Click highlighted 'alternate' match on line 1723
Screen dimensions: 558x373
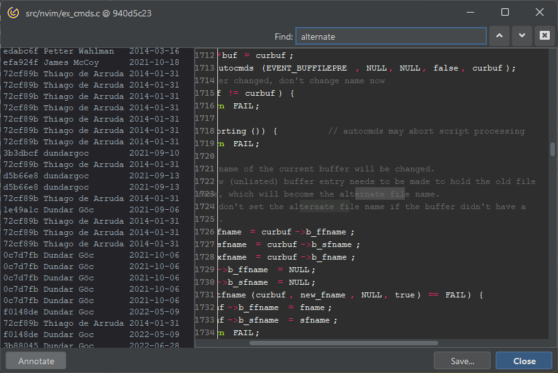379,194
